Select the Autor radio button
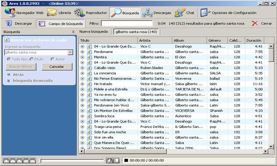The width and height of the screenshot is (277, 166). click(52, 59)
